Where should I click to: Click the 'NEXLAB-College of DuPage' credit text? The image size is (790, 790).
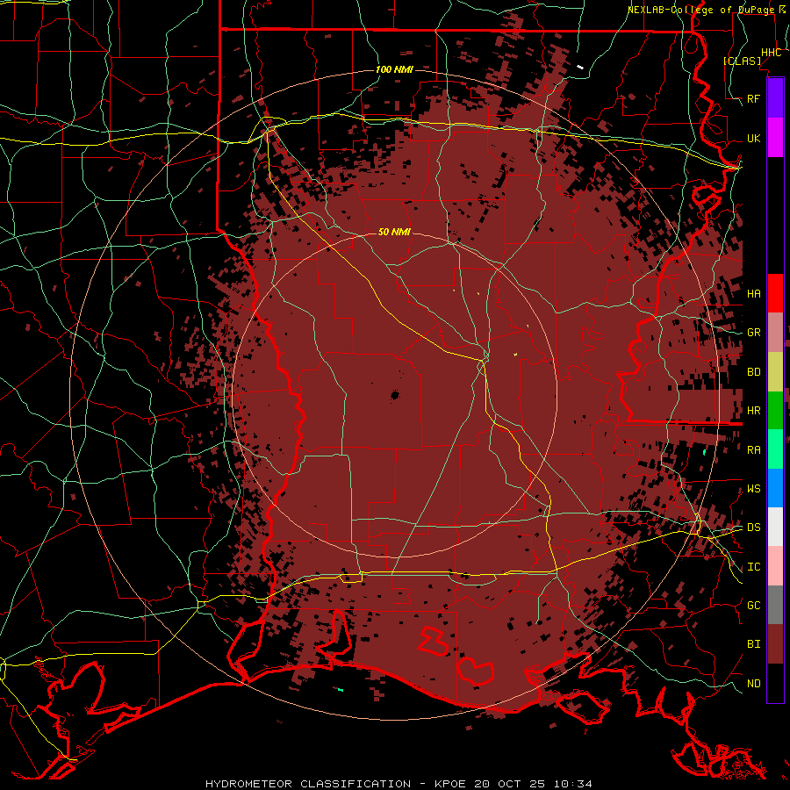700,10
